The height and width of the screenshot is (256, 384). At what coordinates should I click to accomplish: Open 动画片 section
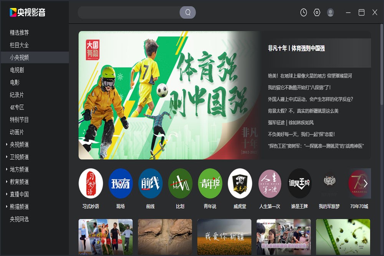pyautogui.click(x=17, y=132)
